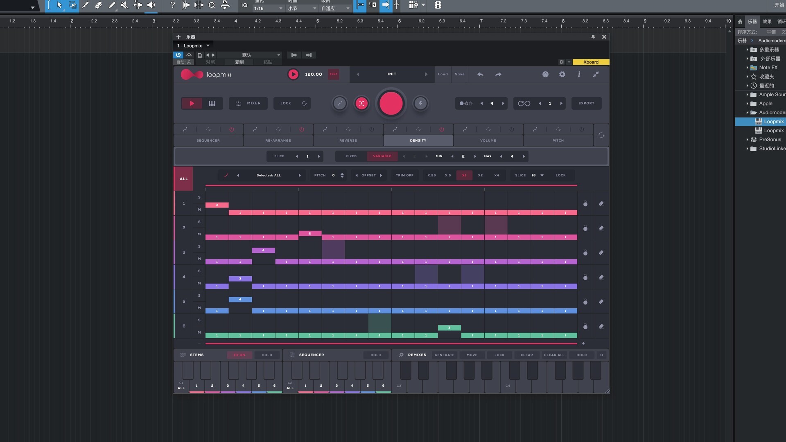Click the piano keys view icon
Image resolution: width=786 pixels, height=442 pixels.
click(x=212, y=104)
